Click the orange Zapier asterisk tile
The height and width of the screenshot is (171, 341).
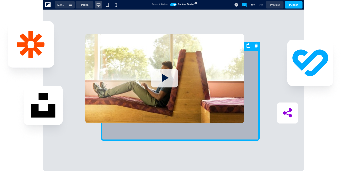(x=31, y=44)
